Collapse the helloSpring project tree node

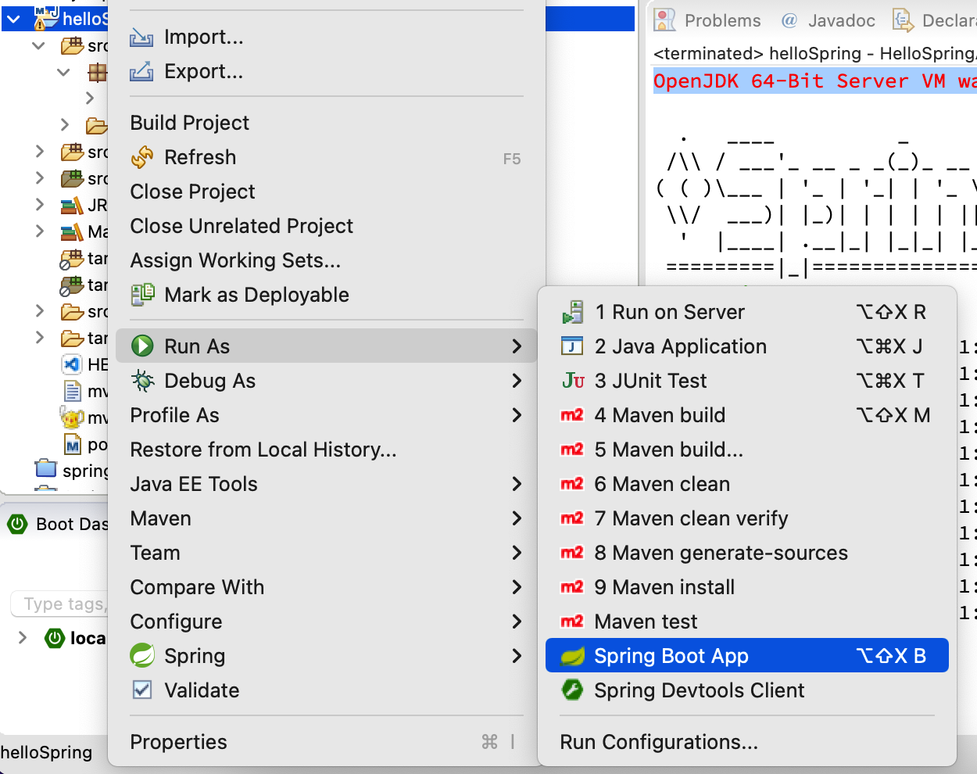pyautogui.click(x=14, y=19)
